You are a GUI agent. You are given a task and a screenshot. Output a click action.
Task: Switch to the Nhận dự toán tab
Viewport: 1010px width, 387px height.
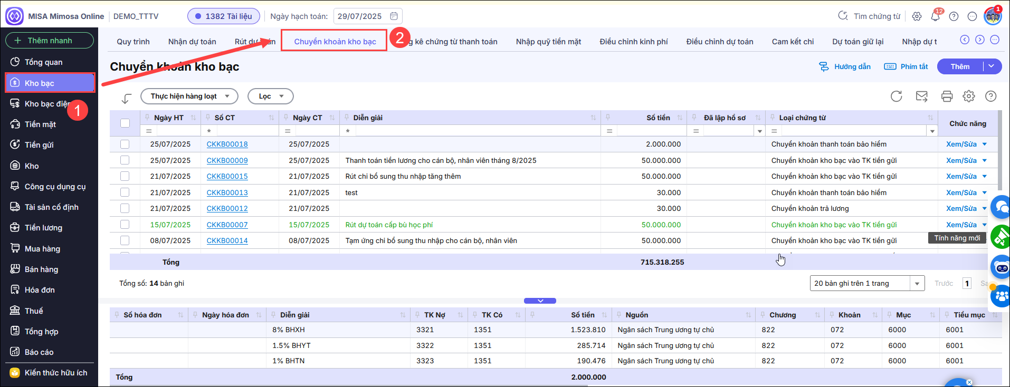coord(192,42)
